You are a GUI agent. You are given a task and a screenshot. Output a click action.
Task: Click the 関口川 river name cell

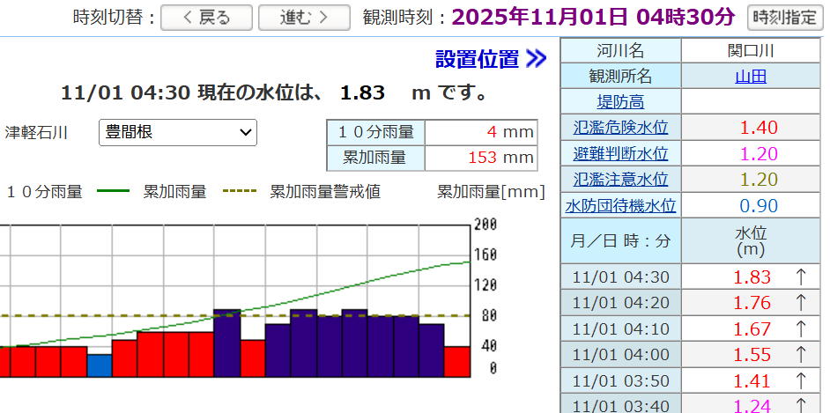point(751,51)
